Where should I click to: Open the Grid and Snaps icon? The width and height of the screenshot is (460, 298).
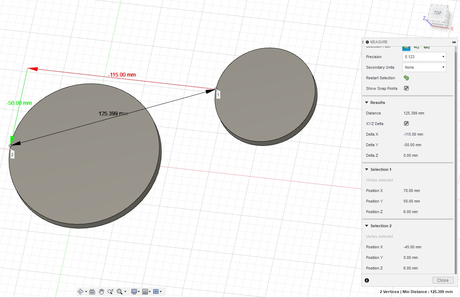pyautogui.click(x=145, y=291)
